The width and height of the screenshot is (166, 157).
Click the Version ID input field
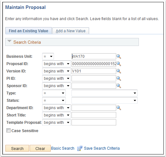[94, 71]
